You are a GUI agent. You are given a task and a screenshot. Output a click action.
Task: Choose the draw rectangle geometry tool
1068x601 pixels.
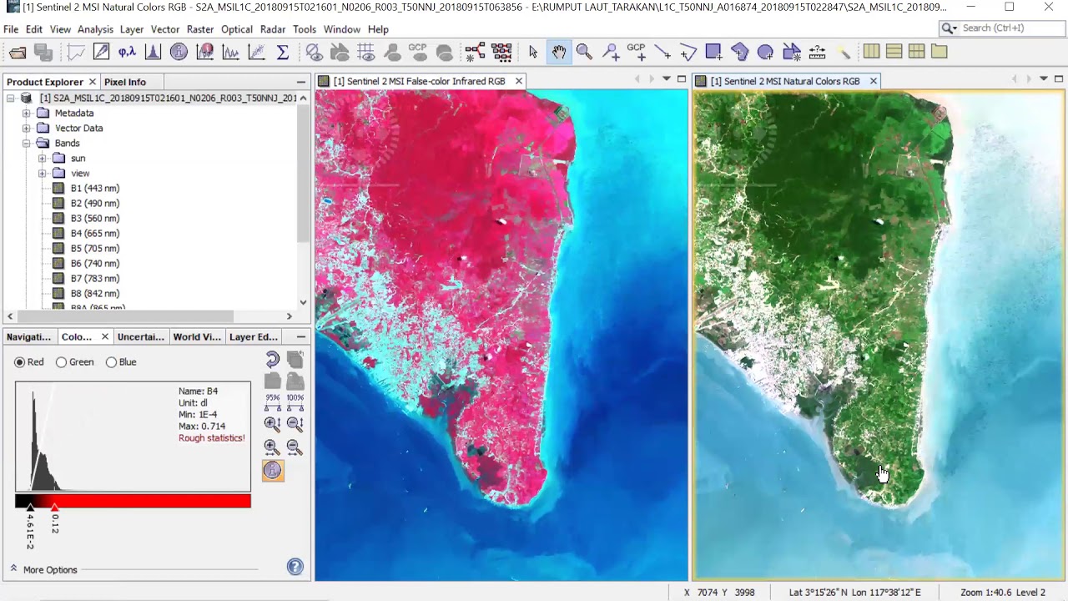pos(713,53)
